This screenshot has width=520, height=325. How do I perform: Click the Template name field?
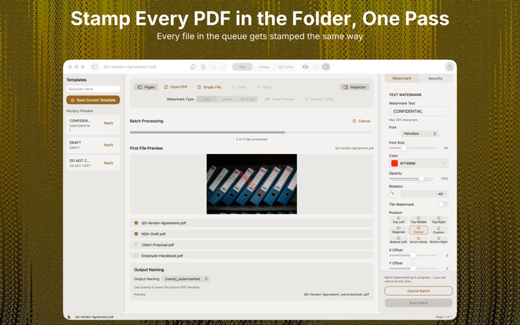coord(93,89)
